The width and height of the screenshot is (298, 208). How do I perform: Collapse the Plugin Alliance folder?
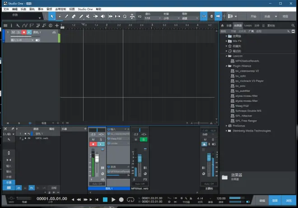tap(226, 66)
